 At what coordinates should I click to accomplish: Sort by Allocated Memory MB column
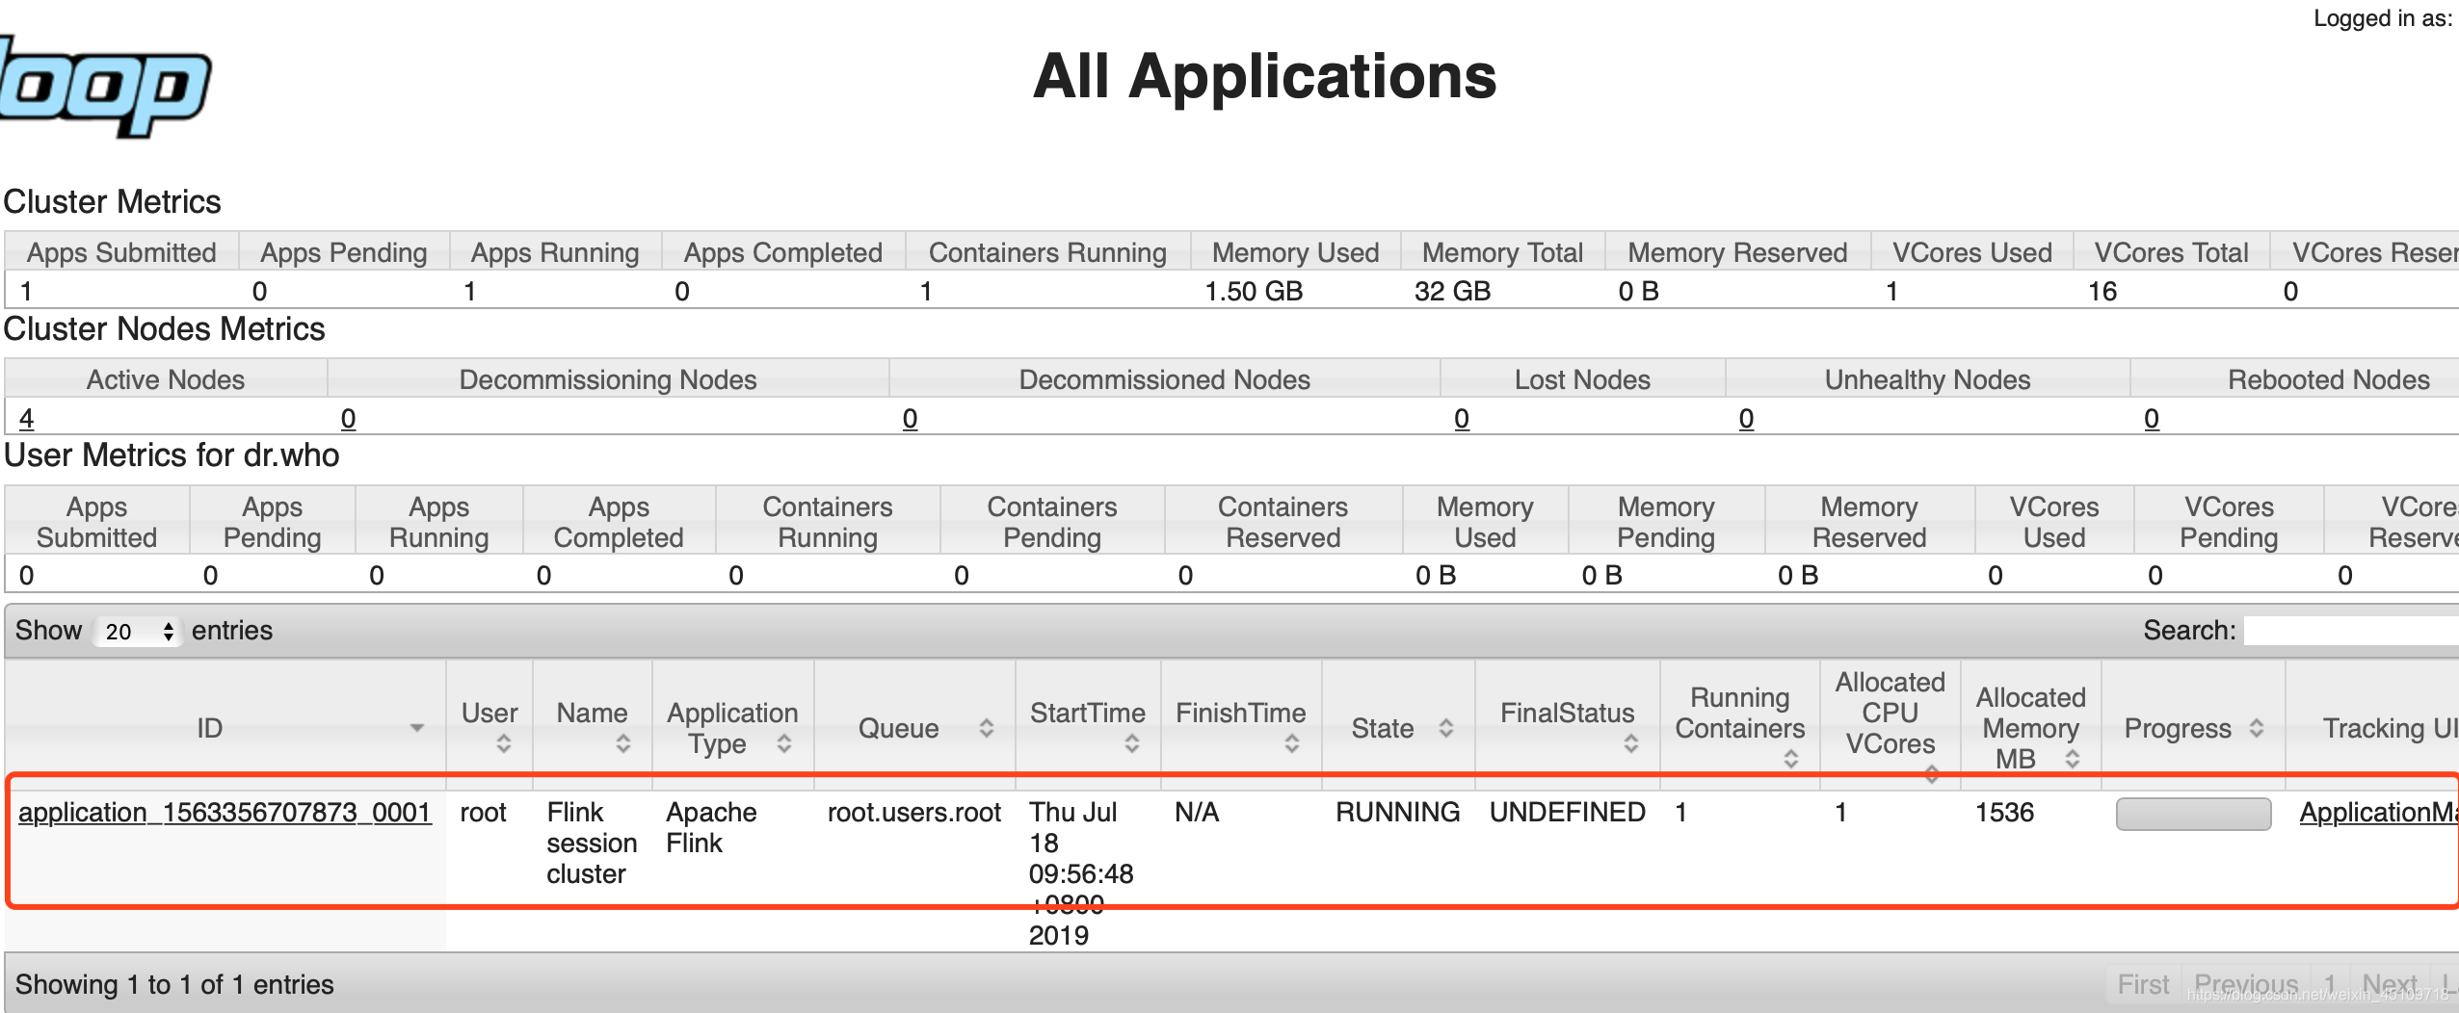[2031, 728]
